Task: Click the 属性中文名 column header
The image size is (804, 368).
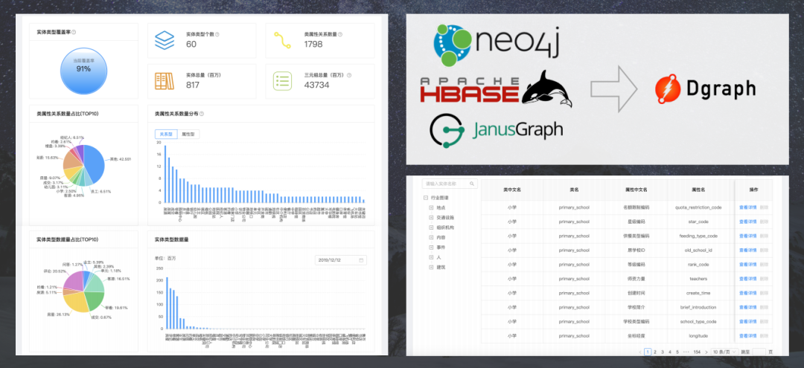Action: coord(636,190)
